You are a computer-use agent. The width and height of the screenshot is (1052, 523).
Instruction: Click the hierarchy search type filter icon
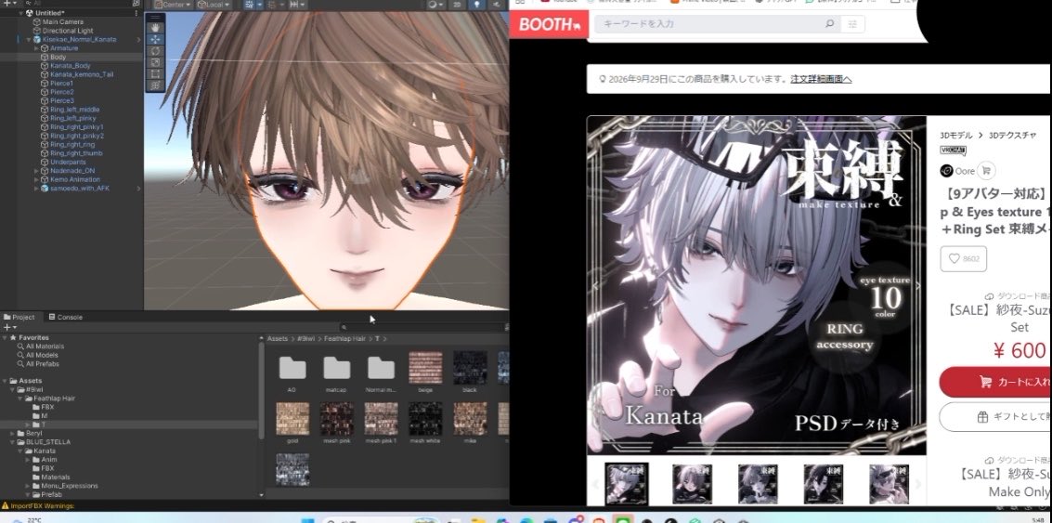click(136, 4)
